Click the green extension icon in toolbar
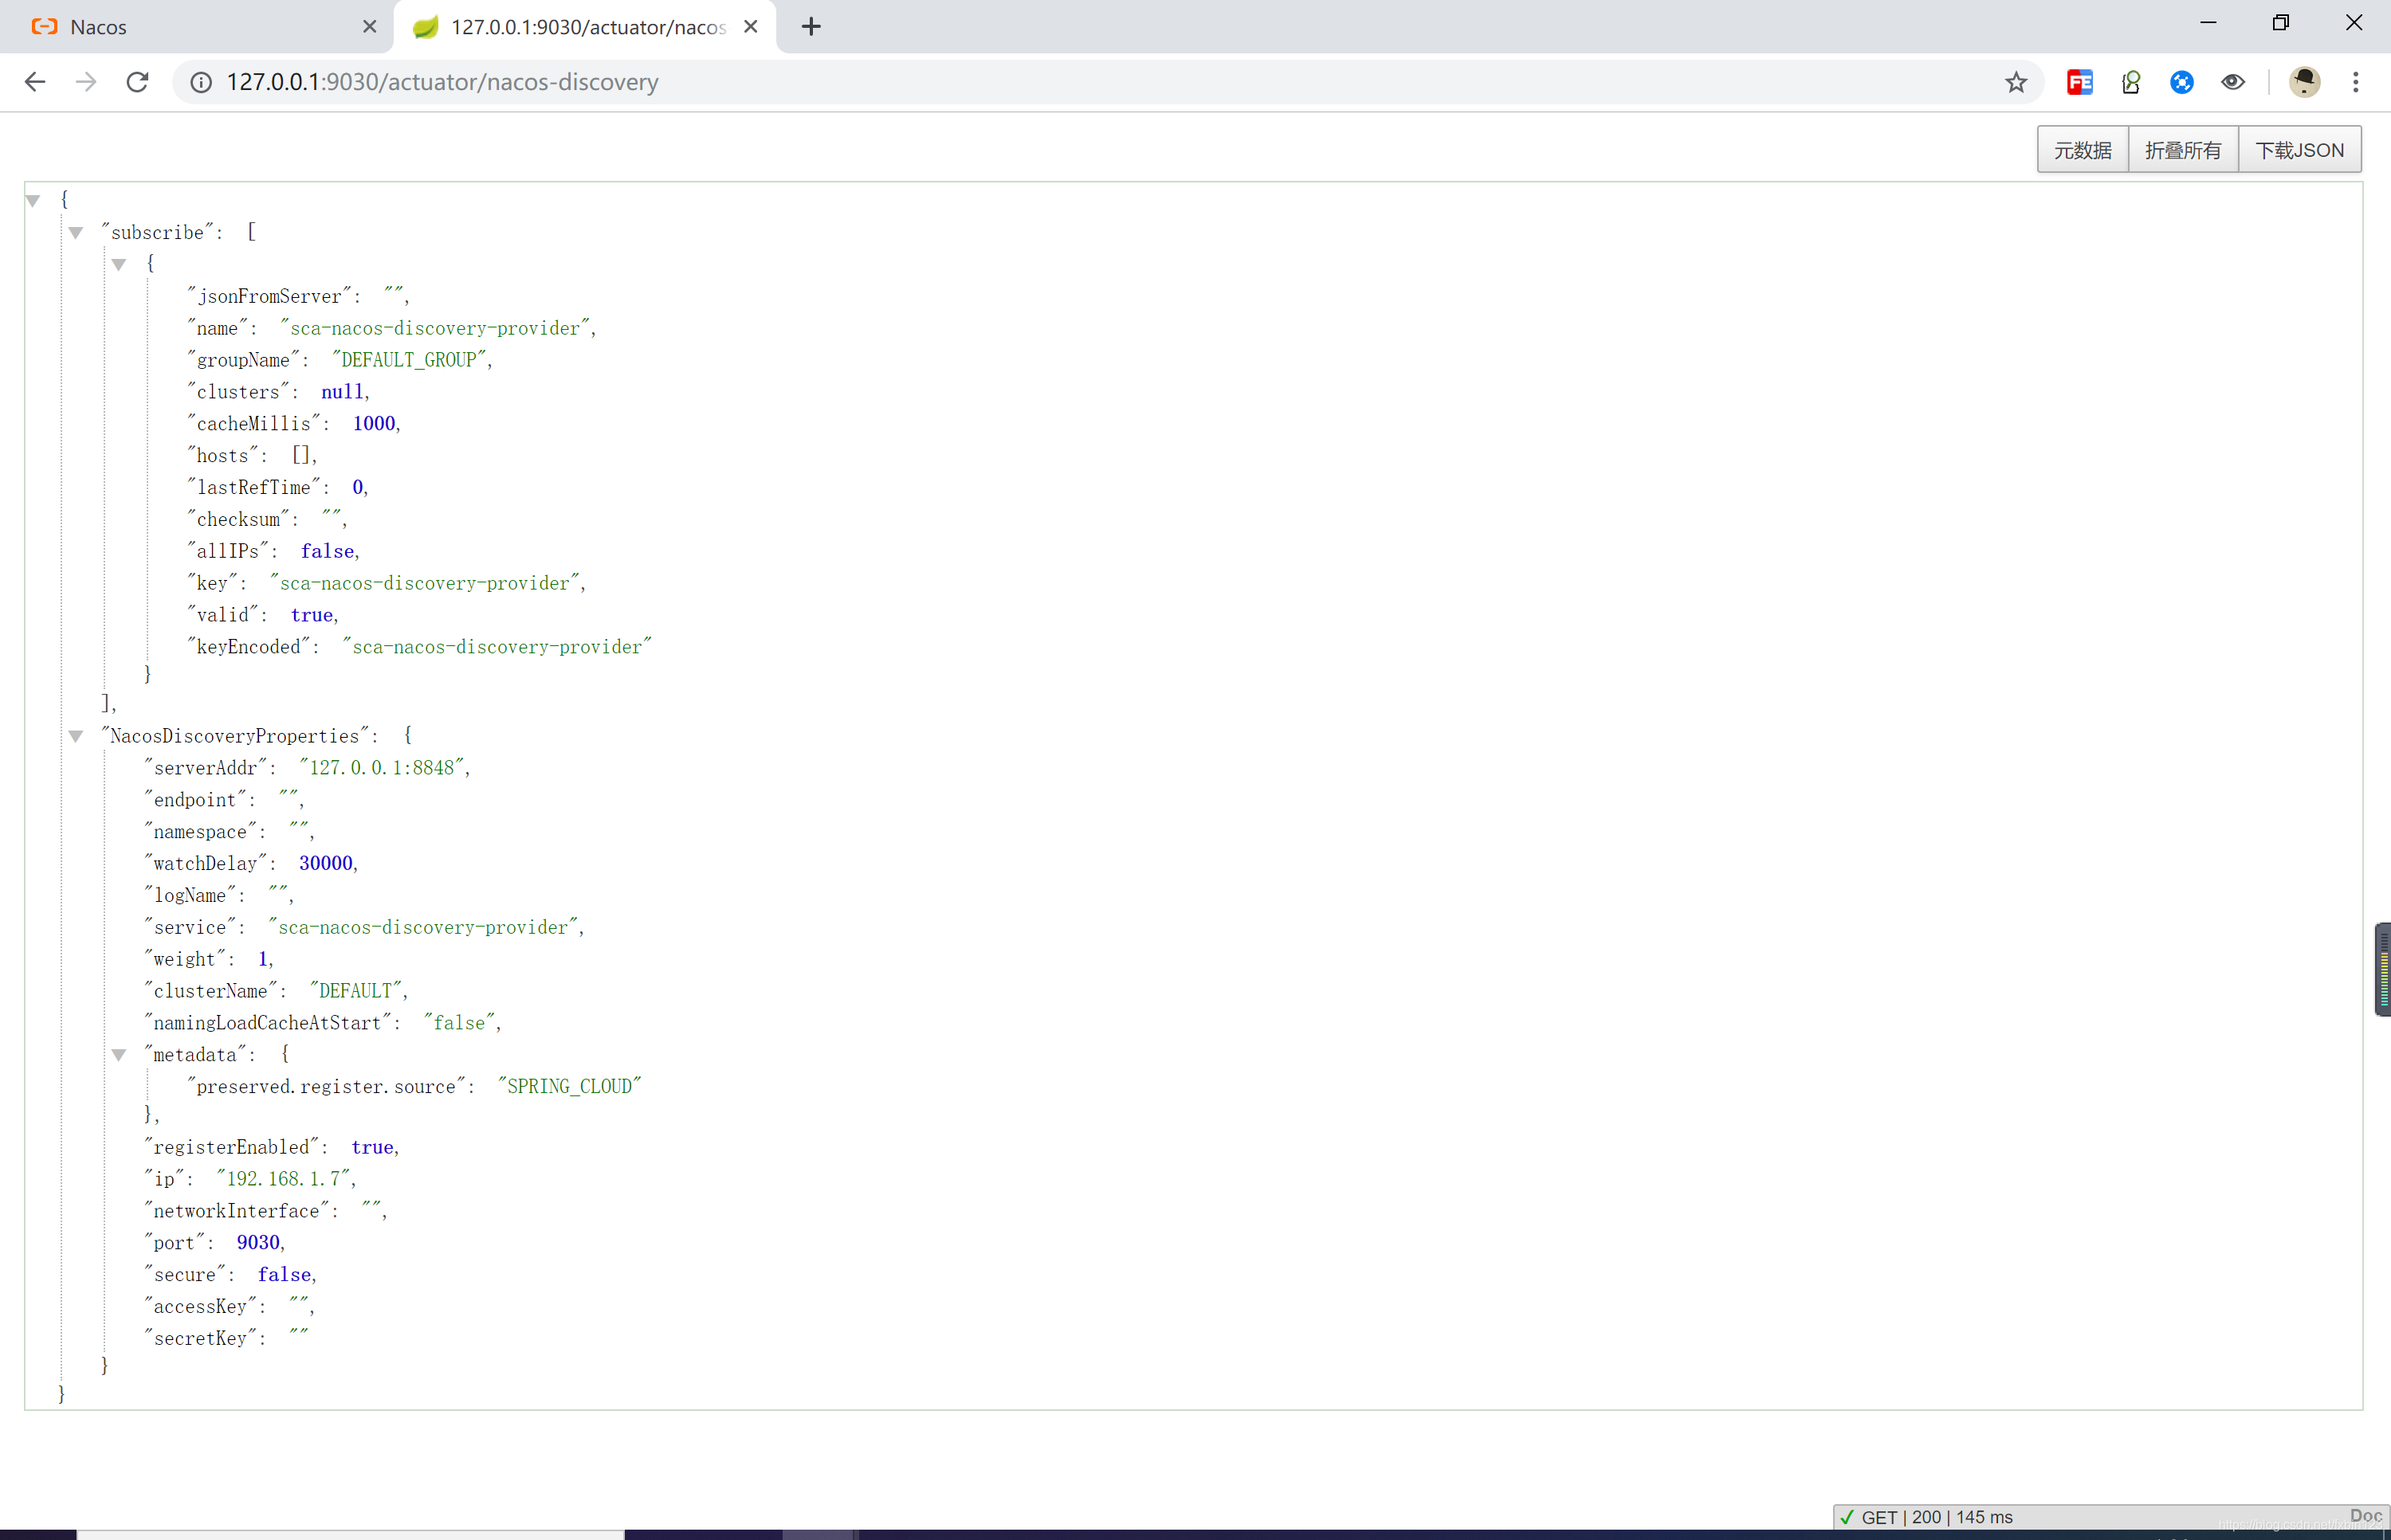This screenshot has height=1540, width=2391. 2131,82
